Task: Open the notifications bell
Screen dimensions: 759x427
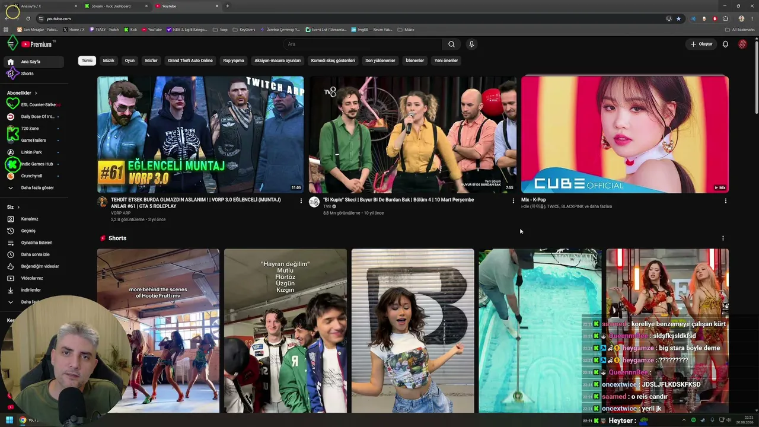Action: (x=725, y=44)
